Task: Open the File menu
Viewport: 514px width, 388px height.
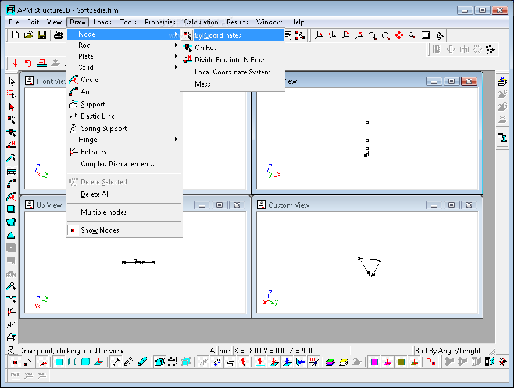Action: click(14, 22)
